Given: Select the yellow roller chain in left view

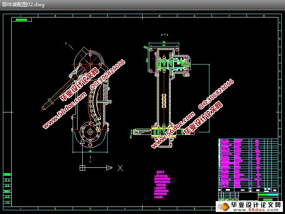Looking at the screenshot, I should coord(94,109).
